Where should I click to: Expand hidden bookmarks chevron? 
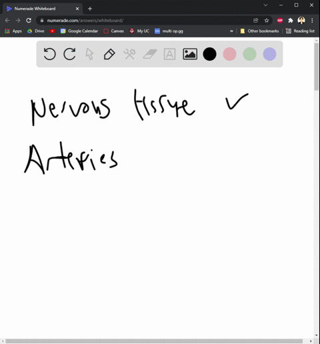(x=231, y=31)
